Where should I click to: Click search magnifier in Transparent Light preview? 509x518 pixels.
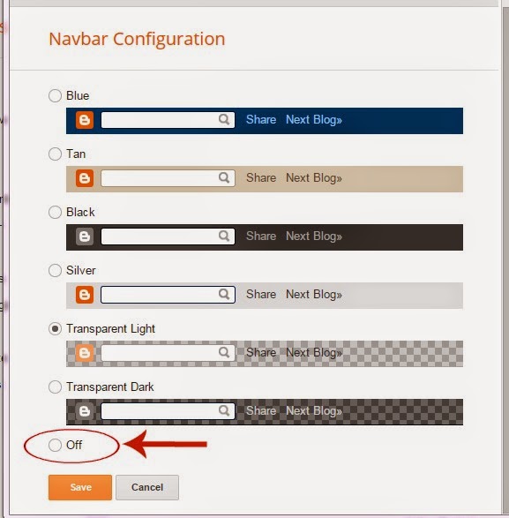pos(224,352)
